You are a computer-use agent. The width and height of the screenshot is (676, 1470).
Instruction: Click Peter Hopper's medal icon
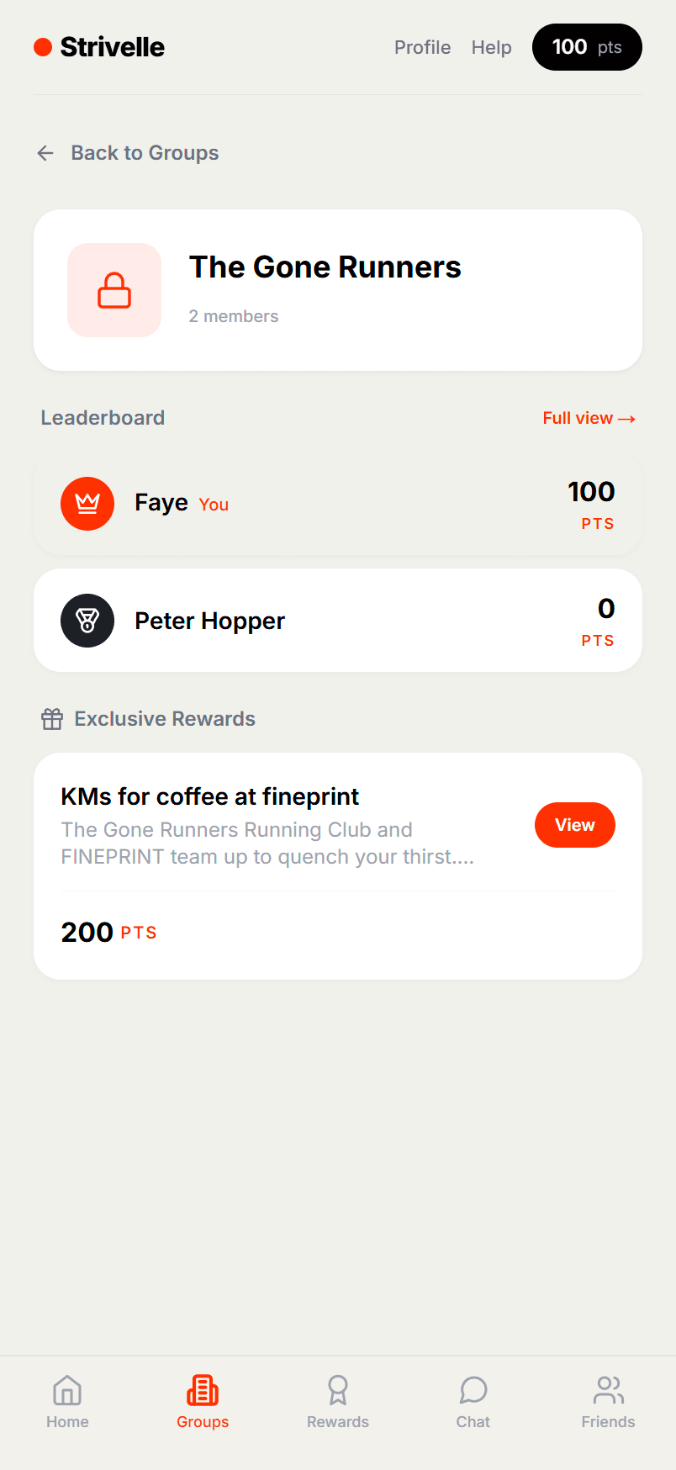(87, 621)
